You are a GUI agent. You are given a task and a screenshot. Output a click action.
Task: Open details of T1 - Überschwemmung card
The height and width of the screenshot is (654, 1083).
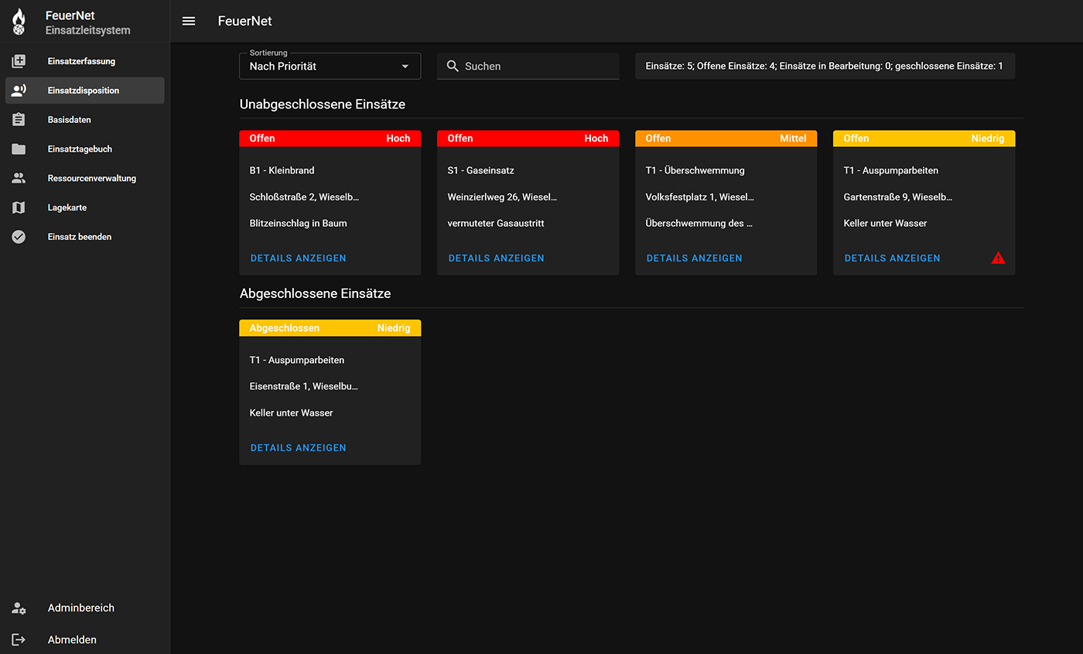click(x=694, y=259)
